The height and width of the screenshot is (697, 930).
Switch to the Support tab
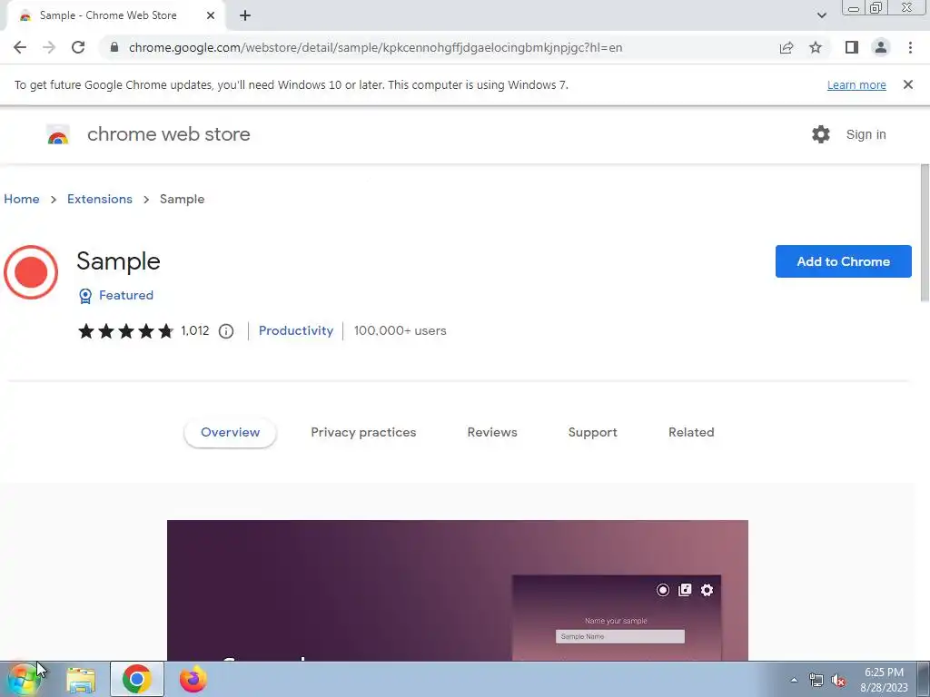pyautogui.click(x=592, y=433)
